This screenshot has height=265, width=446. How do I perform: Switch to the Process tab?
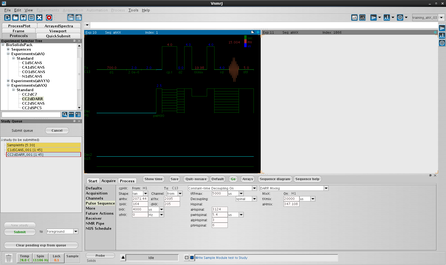coord(127,181)
